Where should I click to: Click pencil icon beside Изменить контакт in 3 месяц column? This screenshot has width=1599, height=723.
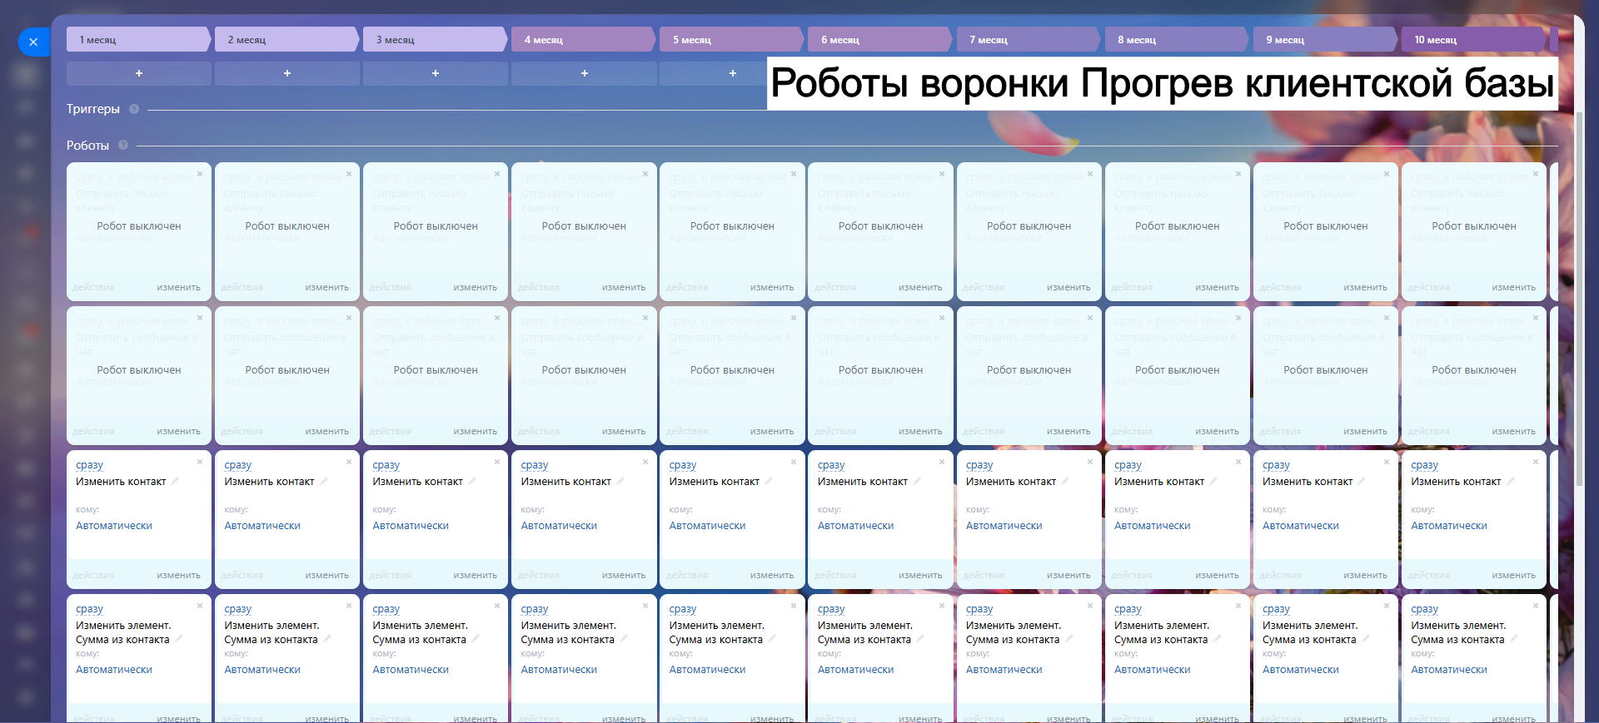(472, 482)
